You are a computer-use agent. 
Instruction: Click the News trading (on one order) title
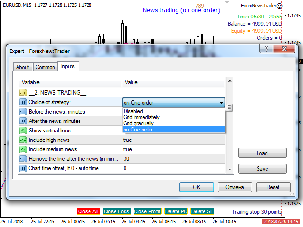pos(181,10)
